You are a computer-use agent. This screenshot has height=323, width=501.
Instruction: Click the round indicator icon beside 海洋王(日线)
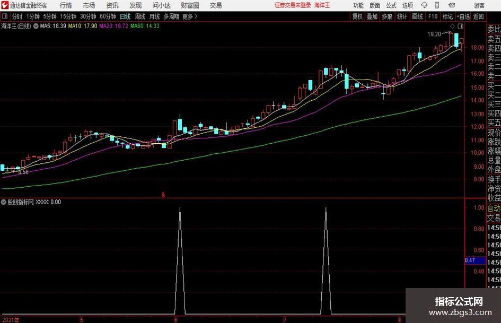coord(36,26)
